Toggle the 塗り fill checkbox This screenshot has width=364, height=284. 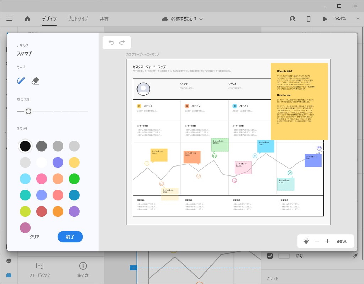[x=270, y=256]
